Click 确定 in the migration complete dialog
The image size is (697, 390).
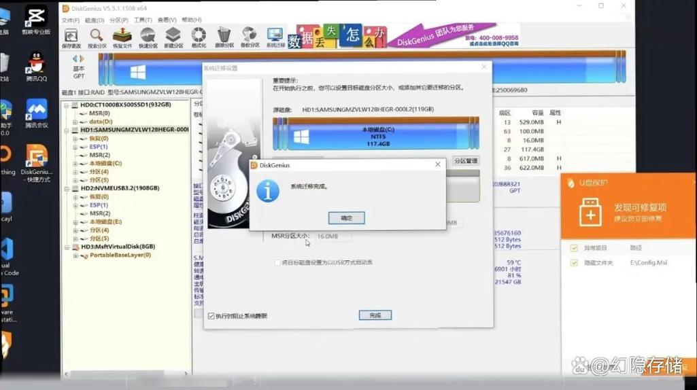point(346,218)
